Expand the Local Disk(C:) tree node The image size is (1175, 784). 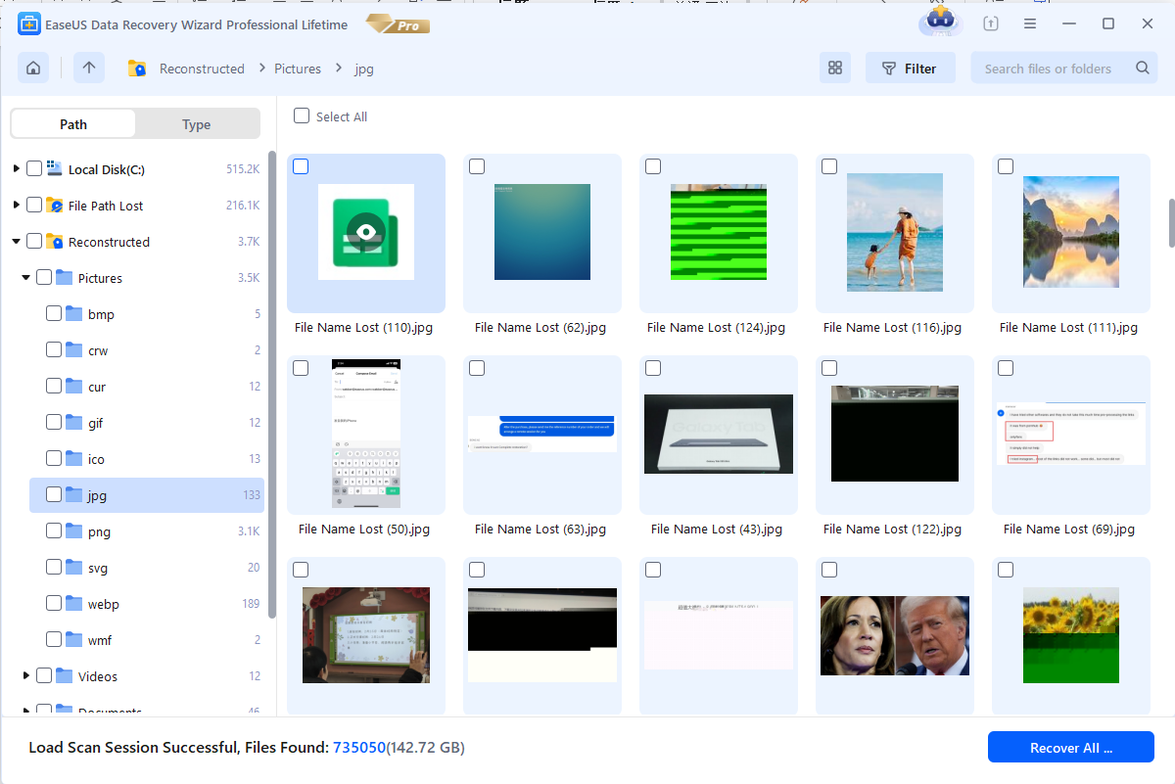click(16, 169)
